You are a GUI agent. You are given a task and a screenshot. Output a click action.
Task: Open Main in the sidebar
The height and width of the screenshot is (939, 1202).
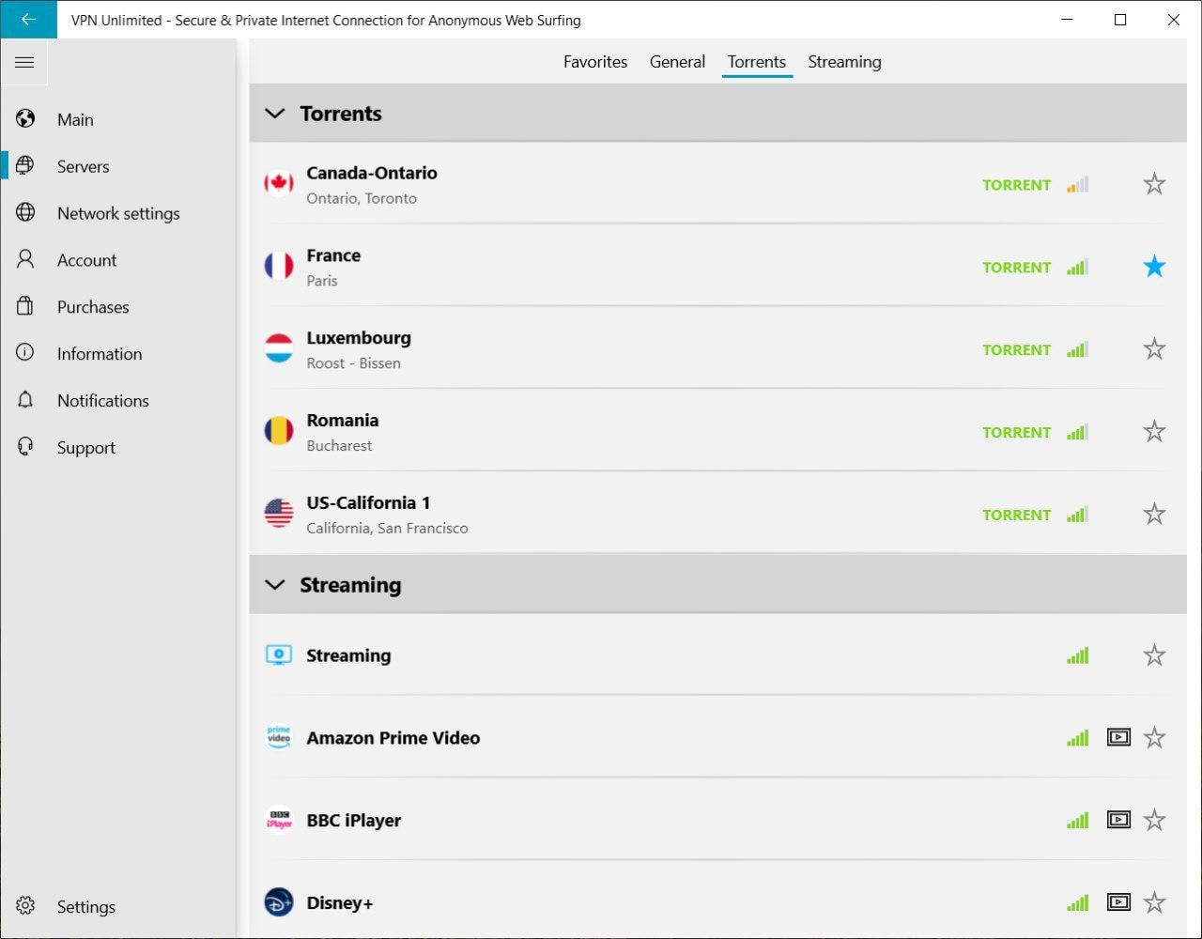coord(118,119)
